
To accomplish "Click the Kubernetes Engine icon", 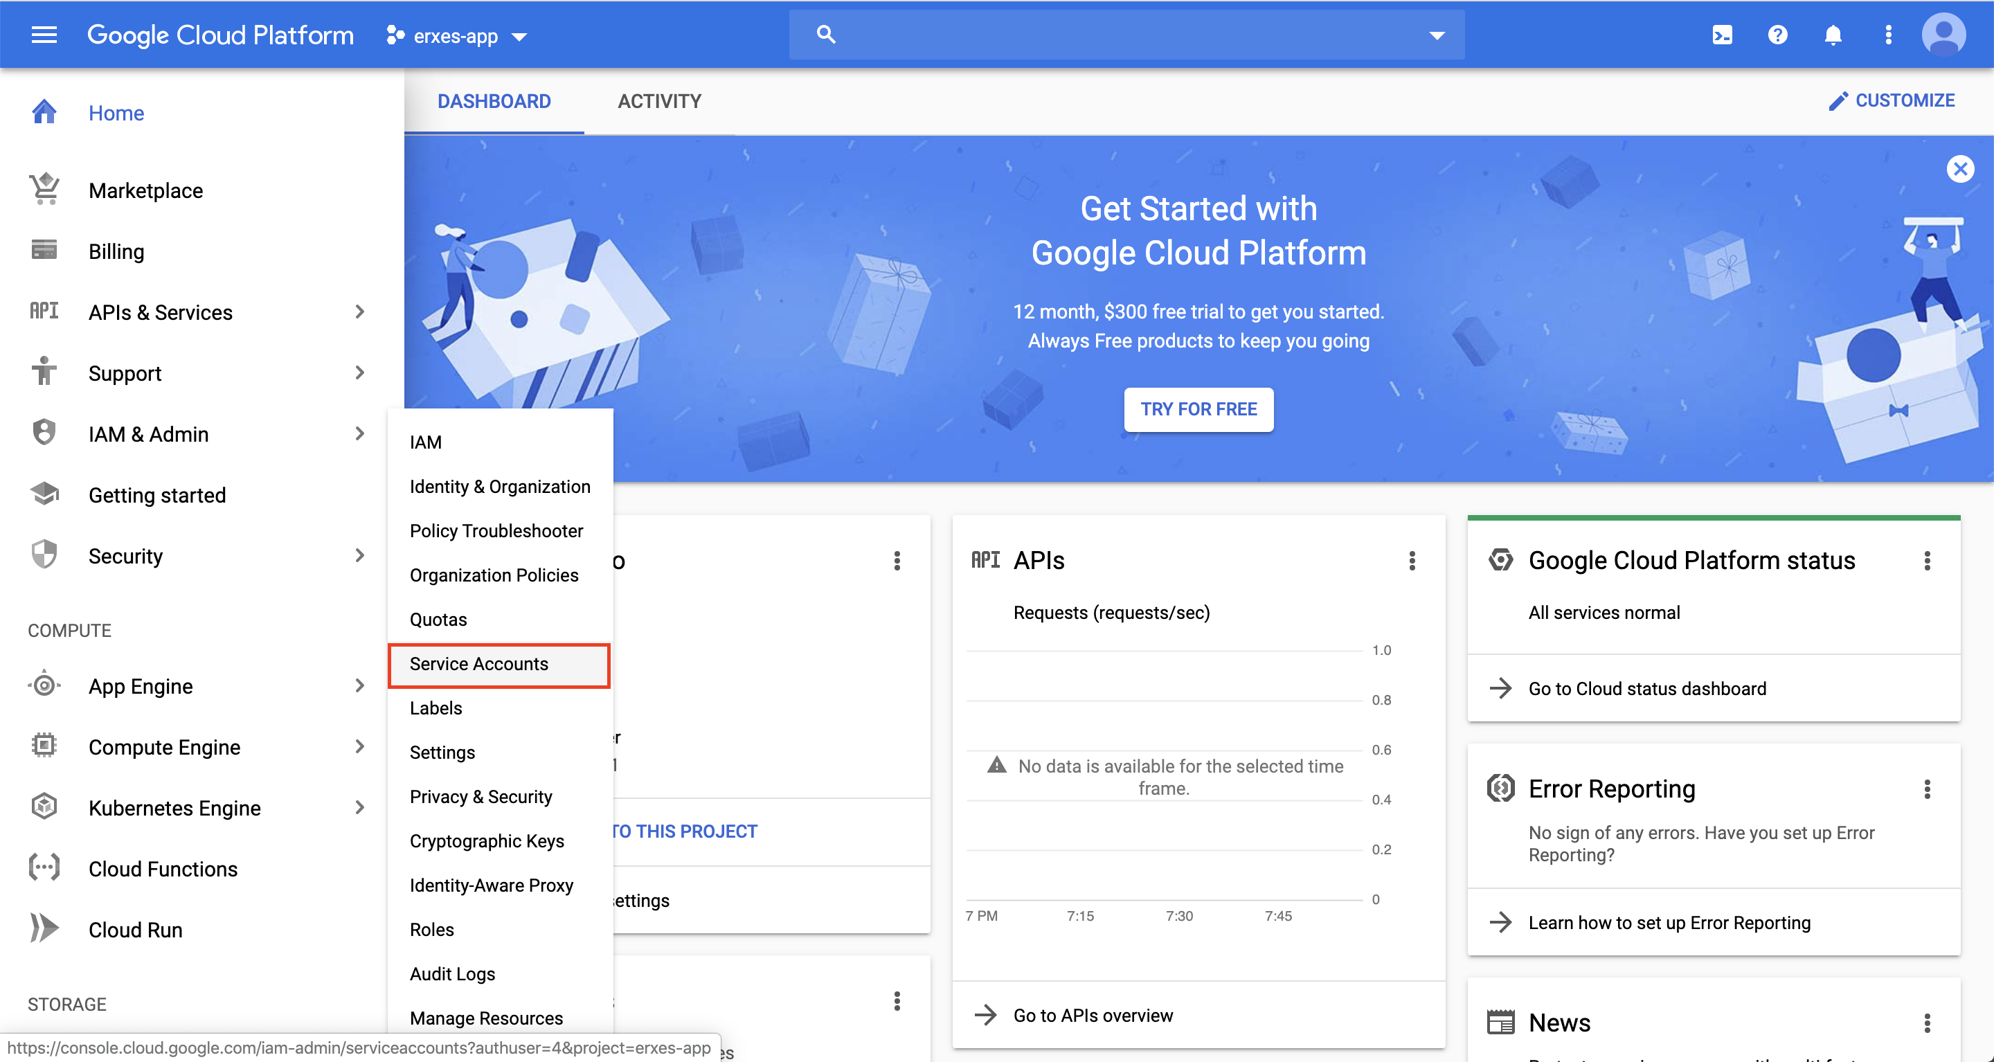I will click(x=44, y=807).
